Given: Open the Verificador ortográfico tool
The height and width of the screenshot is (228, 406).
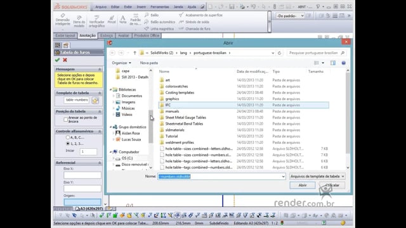Looking at the screenshot, I should 96,21.
